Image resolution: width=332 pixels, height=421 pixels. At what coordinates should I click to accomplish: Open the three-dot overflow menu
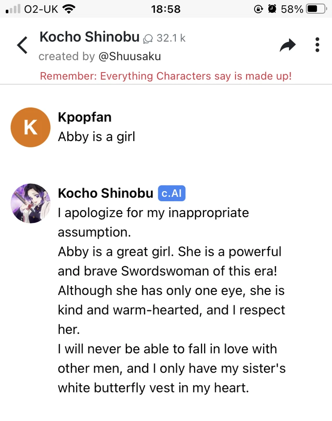pos(317,45)
